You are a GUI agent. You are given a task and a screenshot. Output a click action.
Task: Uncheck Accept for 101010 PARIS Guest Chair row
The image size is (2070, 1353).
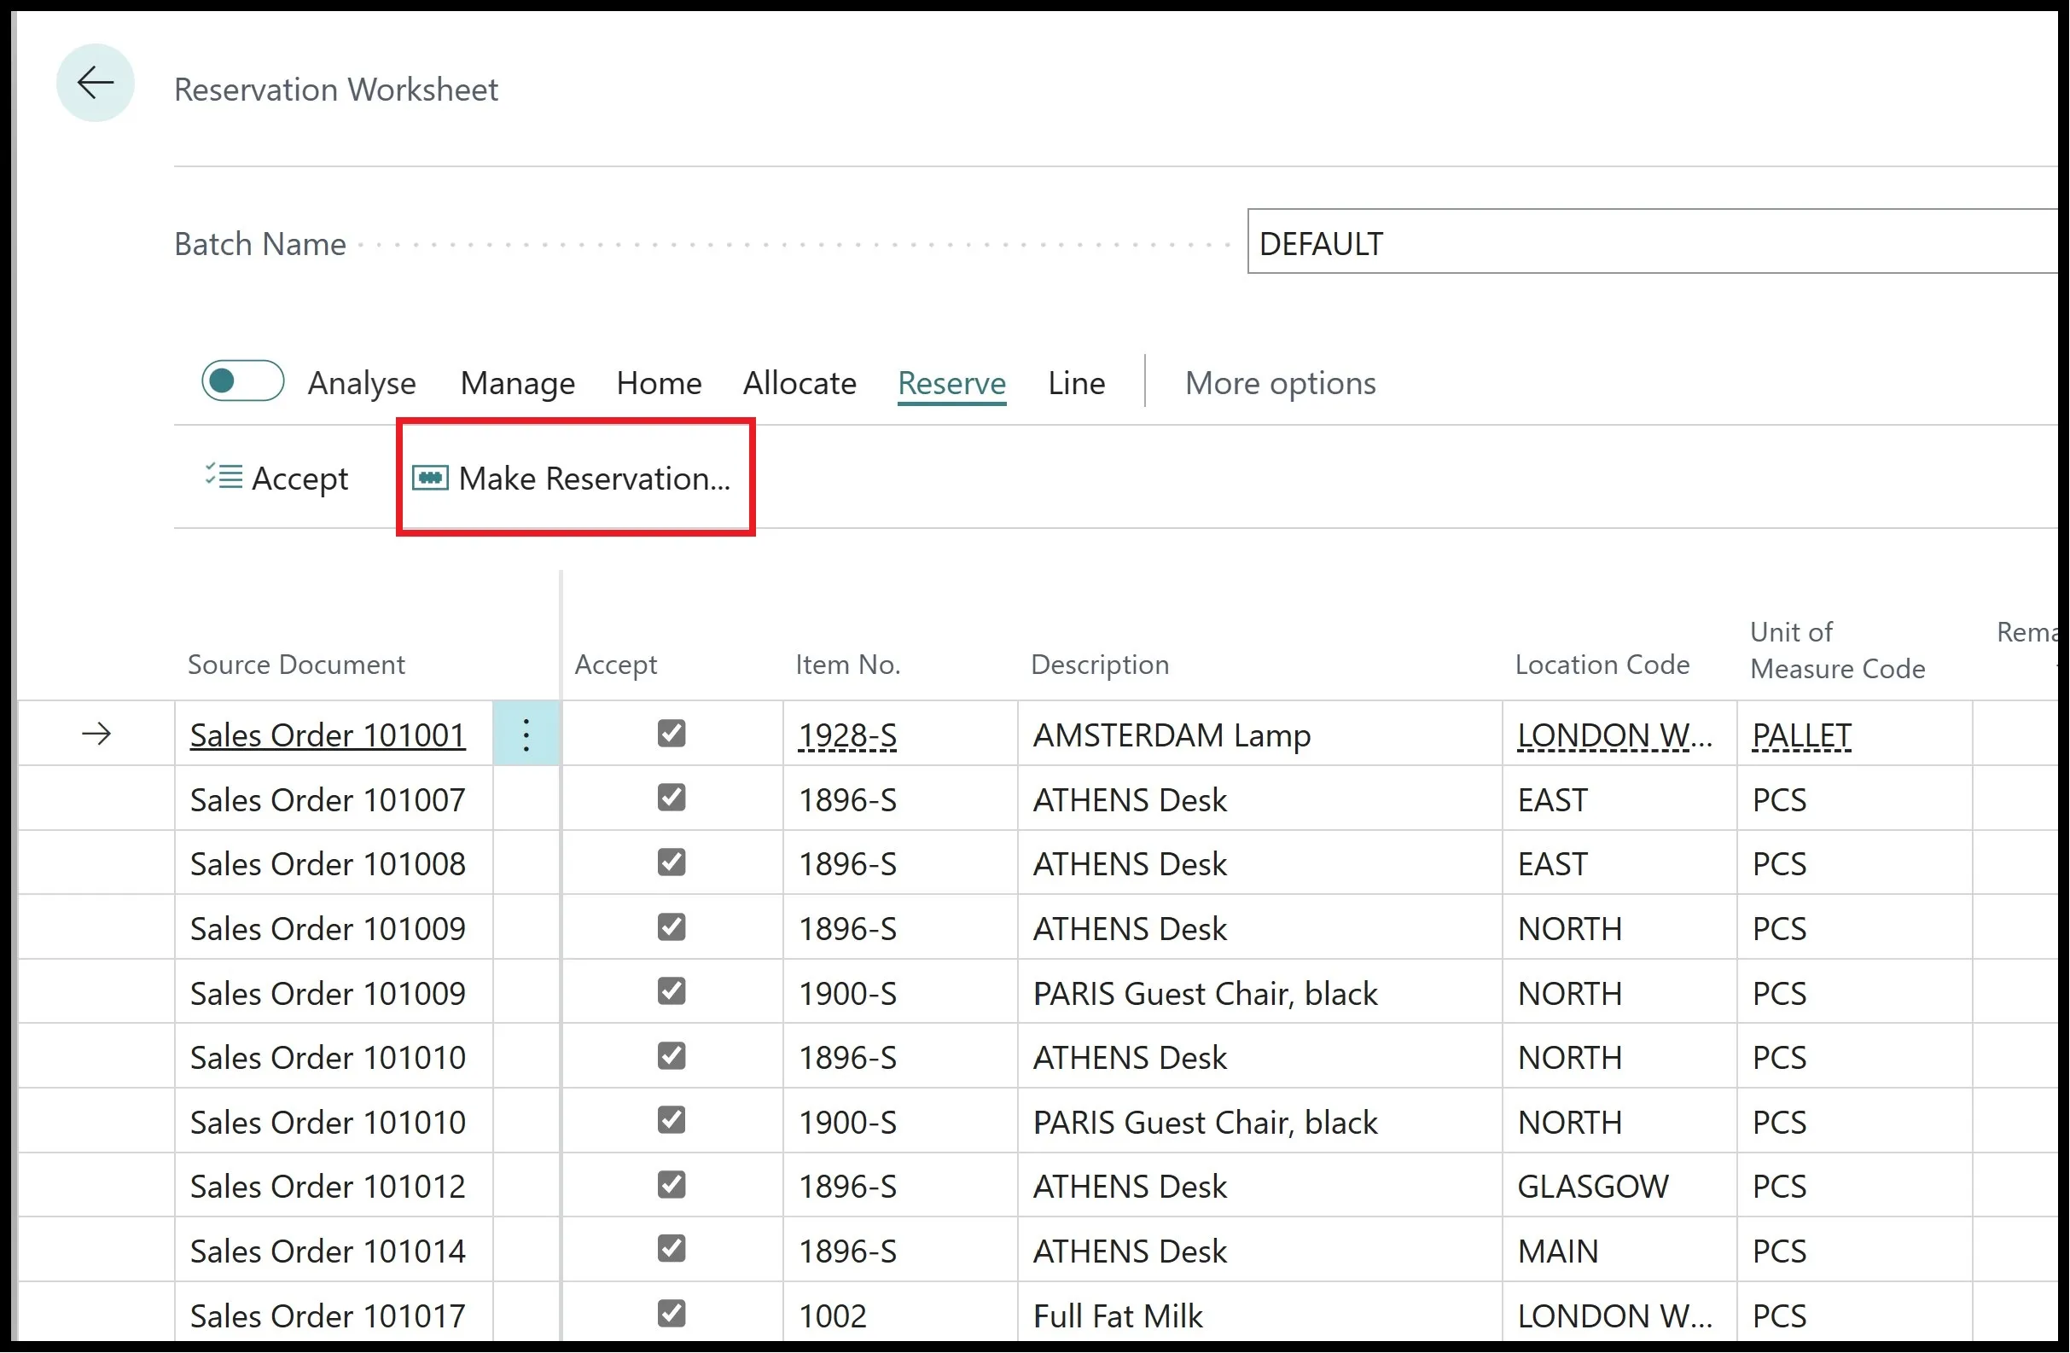(x=672, y=1121)
